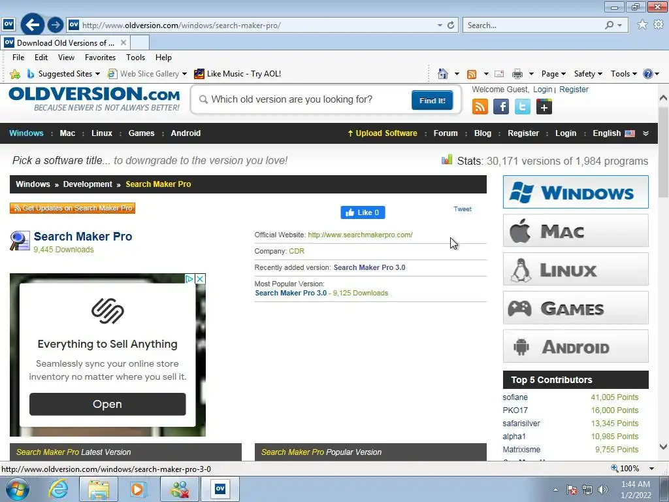The image size is (669, 502).
Task: Click the browser Search... box
Action: tap(533, 25)
